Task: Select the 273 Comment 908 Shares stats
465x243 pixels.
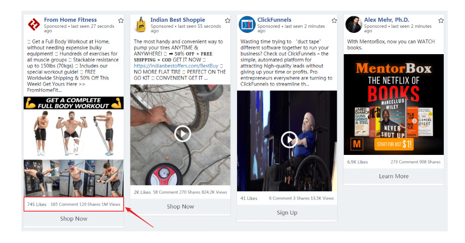Action: pos(415,162)
